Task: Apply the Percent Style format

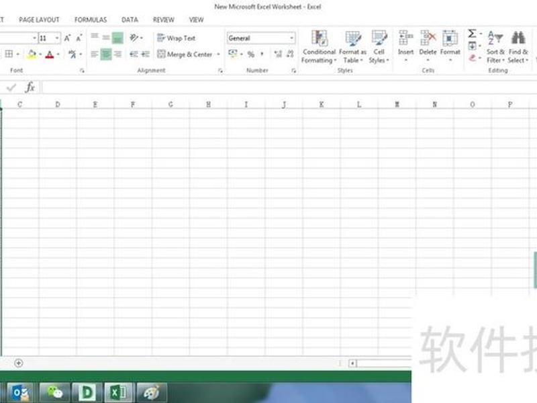Action: [250, 54]
